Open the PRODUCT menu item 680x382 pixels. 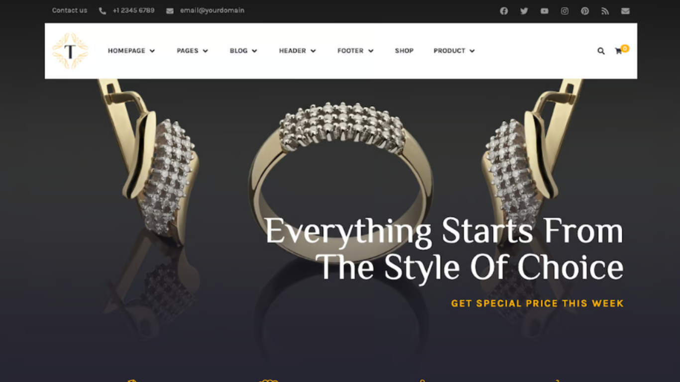click(x=454, y=51)
